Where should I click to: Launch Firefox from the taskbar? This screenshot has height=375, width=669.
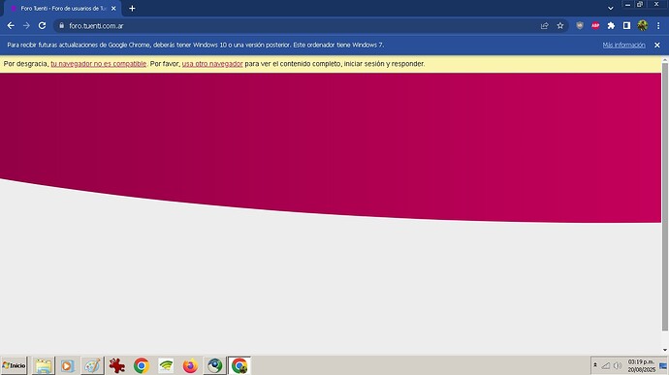point(190,365)
